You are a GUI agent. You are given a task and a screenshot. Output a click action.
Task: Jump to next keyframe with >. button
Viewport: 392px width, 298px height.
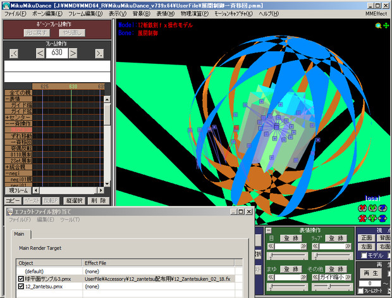point(99,53)
